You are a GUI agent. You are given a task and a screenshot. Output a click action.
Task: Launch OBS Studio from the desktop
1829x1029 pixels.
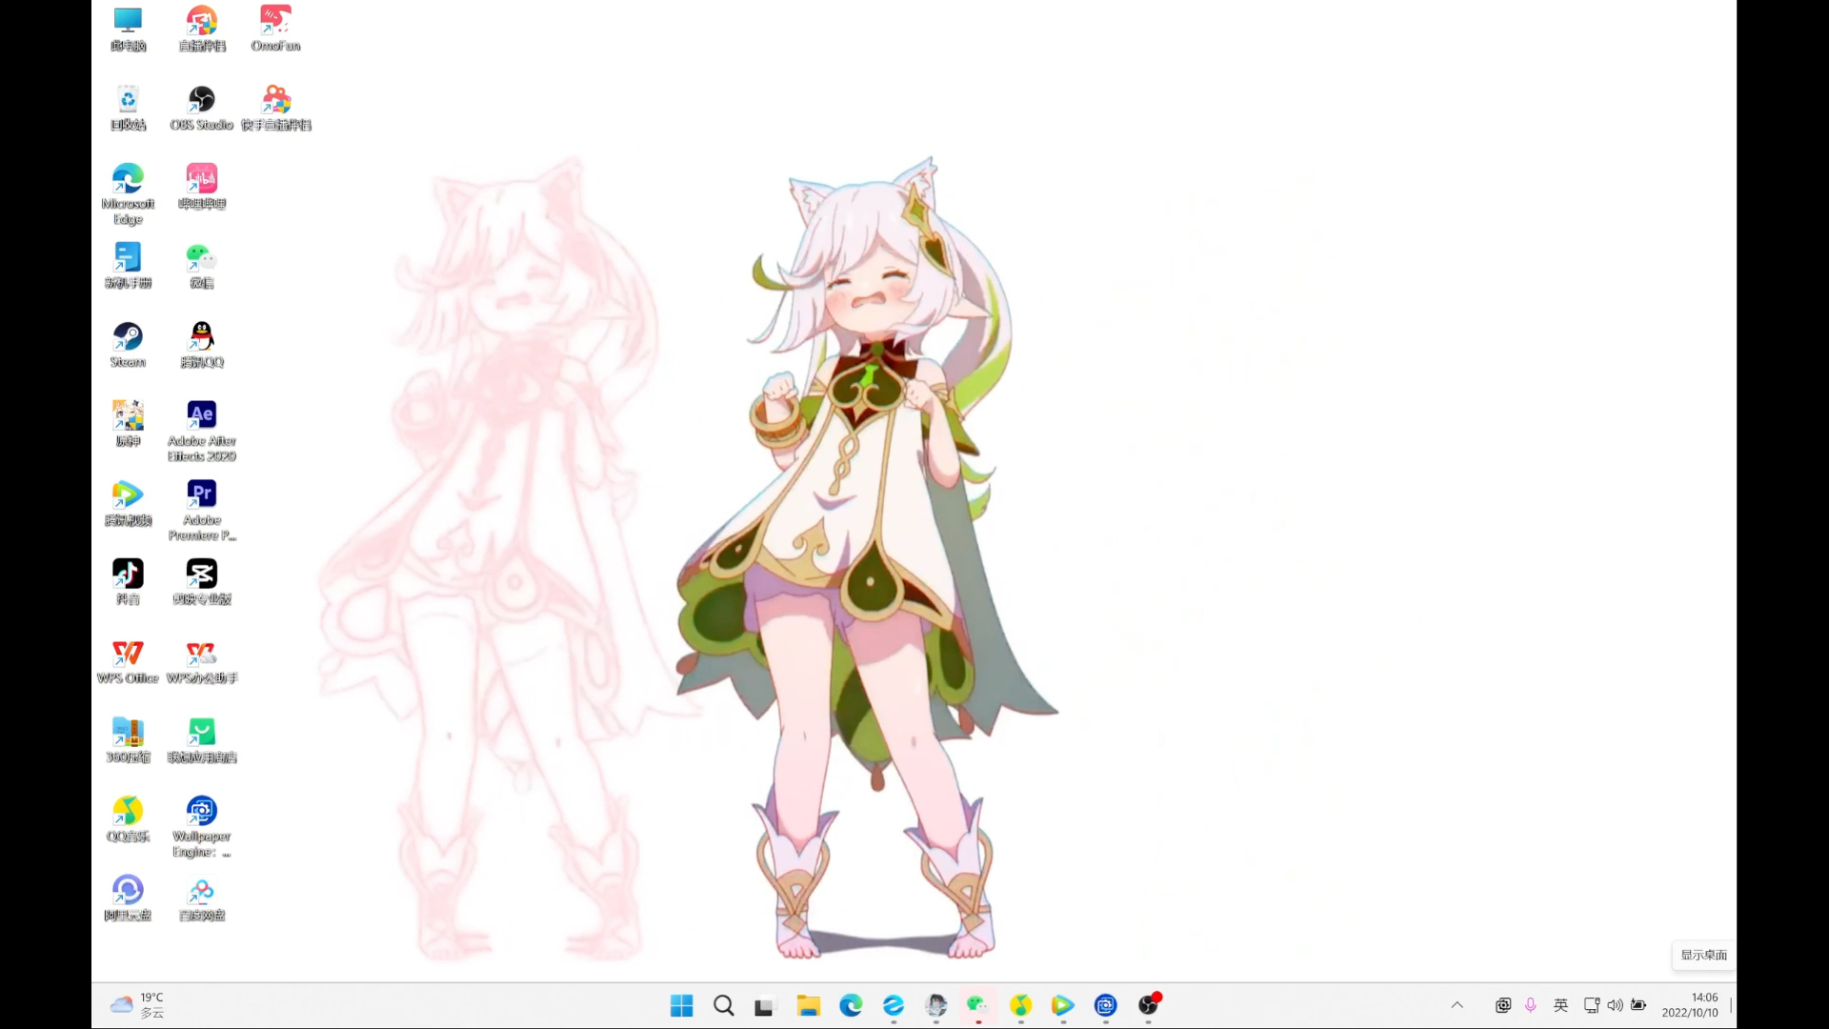202,109
